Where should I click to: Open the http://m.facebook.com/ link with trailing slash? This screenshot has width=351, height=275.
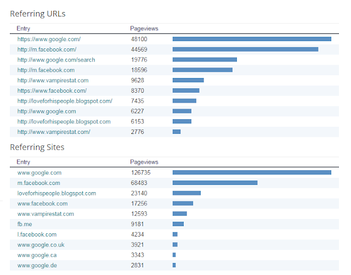pyautogui.click(x=47, y=49)
